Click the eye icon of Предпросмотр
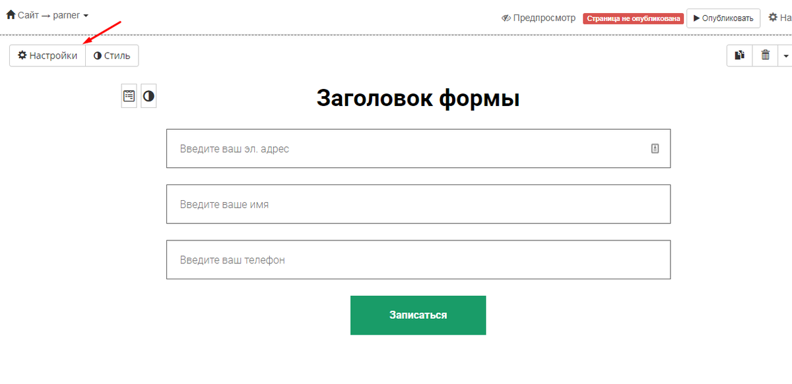 click(506, 18)
